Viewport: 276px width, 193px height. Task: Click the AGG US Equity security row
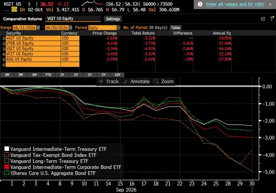coord(33,59)
